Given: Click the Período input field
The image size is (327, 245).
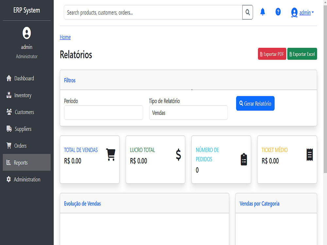Looking at the screenshot, I should click(x=103, y=113).
